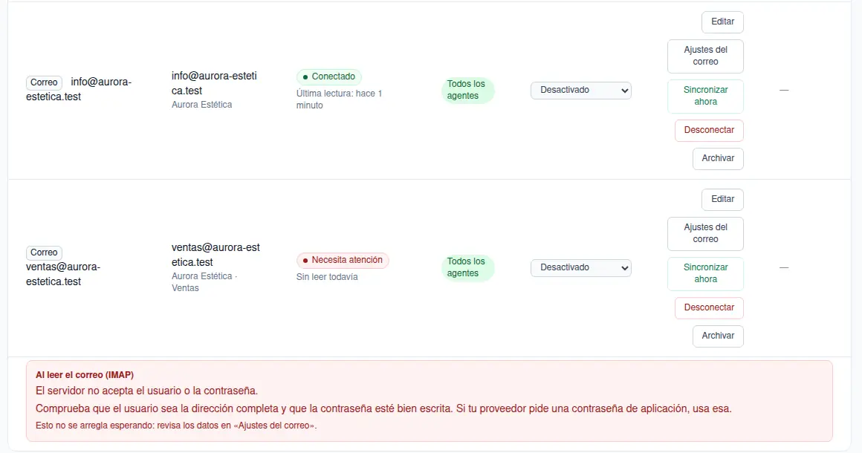The image size is (862, 453).
Task: Click Sincronizar ahora for info@aurora-estetica.test
Action: click(x=705, y=96)
